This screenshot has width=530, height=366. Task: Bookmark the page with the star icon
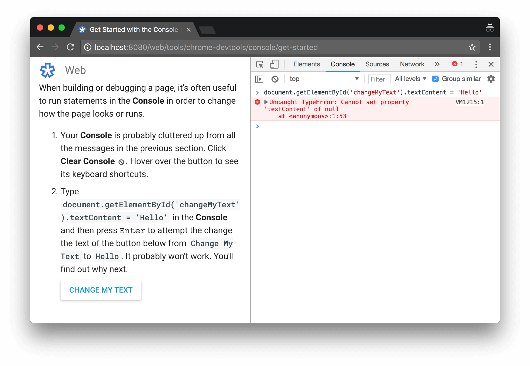pos(472,47)
